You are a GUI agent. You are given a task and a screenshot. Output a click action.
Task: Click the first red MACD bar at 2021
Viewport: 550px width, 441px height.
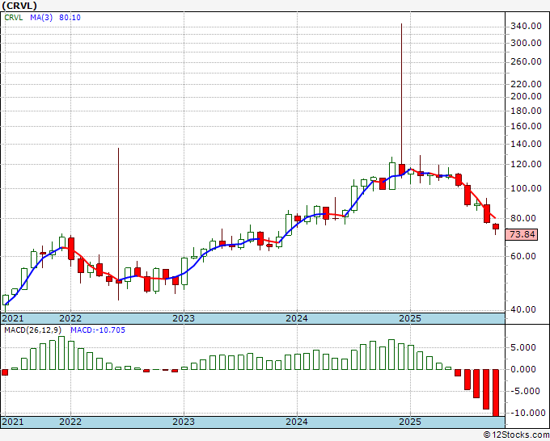pyautogui.click(x=5, y=372)
